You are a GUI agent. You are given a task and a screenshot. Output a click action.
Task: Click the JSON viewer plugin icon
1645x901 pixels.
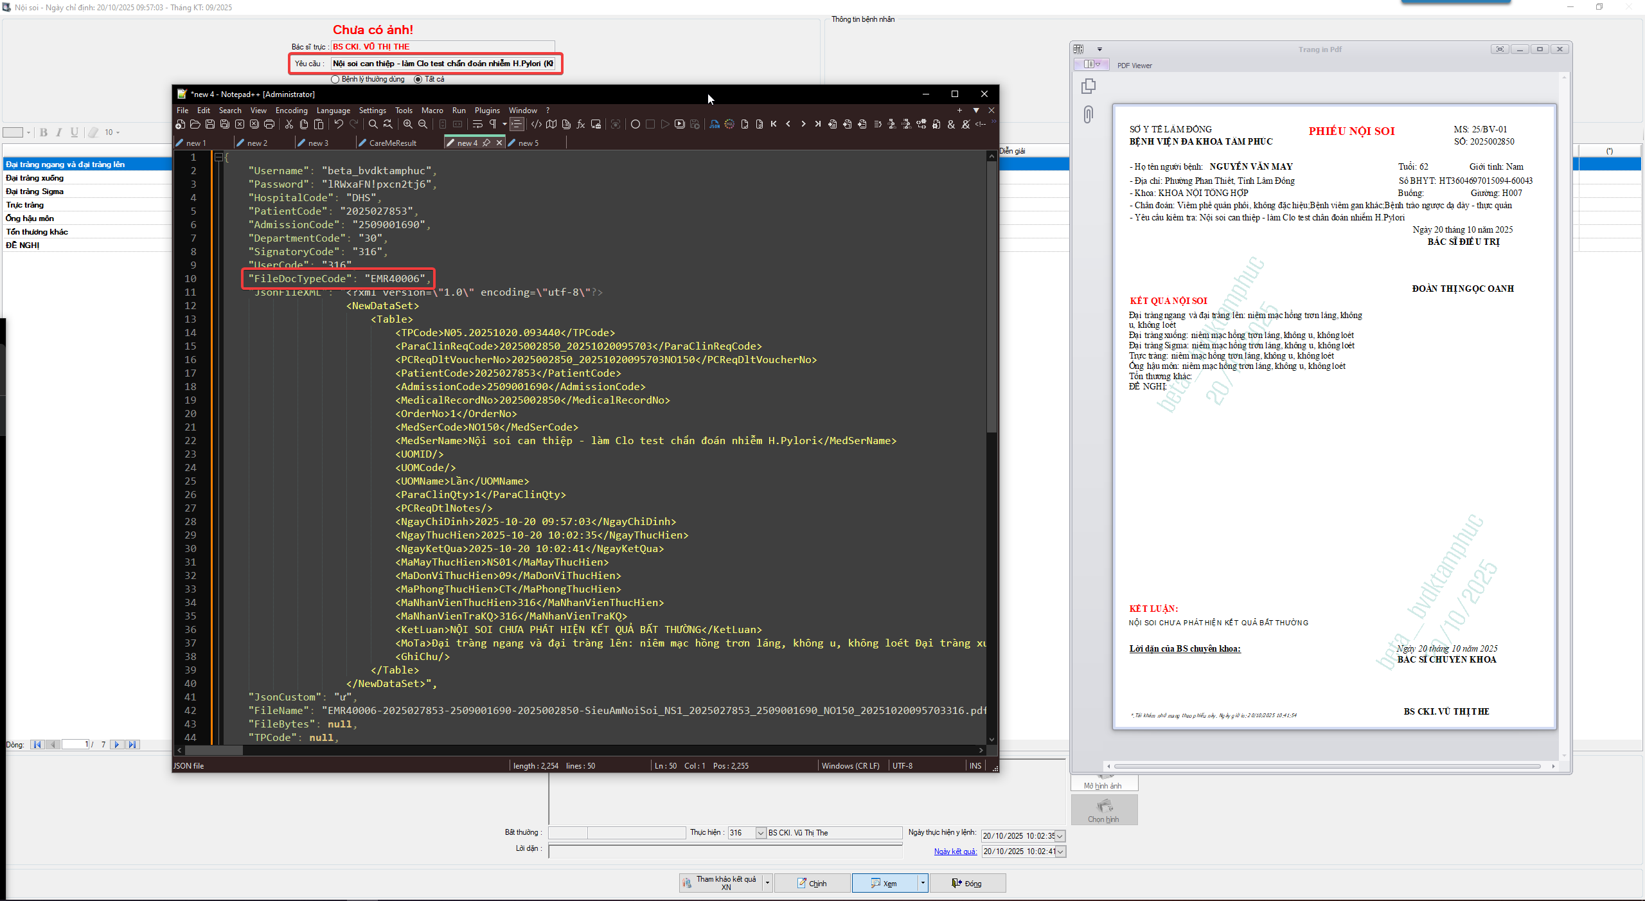click(x=715, y=125)
